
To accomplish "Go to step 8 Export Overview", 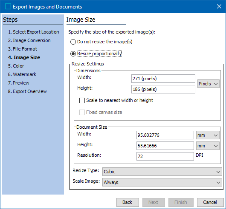I will (27, 91).
